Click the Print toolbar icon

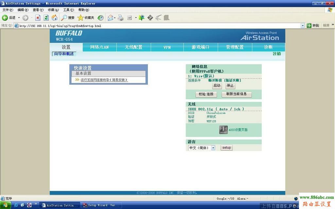tap(121, 18)
